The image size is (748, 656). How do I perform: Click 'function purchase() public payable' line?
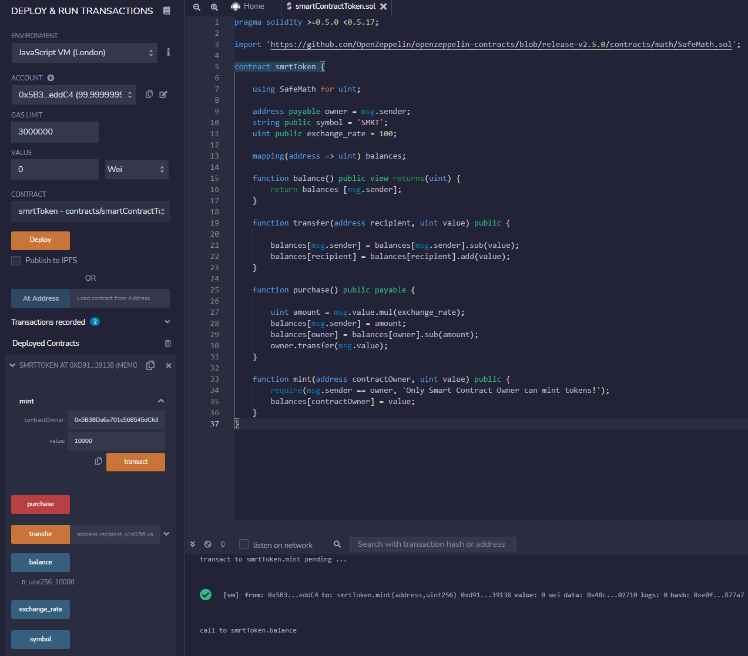tap(334, 290)
